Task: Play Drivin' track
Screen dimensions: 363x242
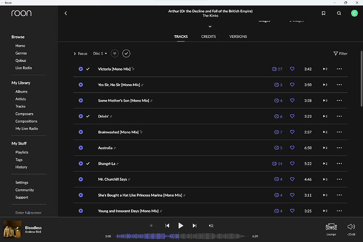Action: click(80, 116)
